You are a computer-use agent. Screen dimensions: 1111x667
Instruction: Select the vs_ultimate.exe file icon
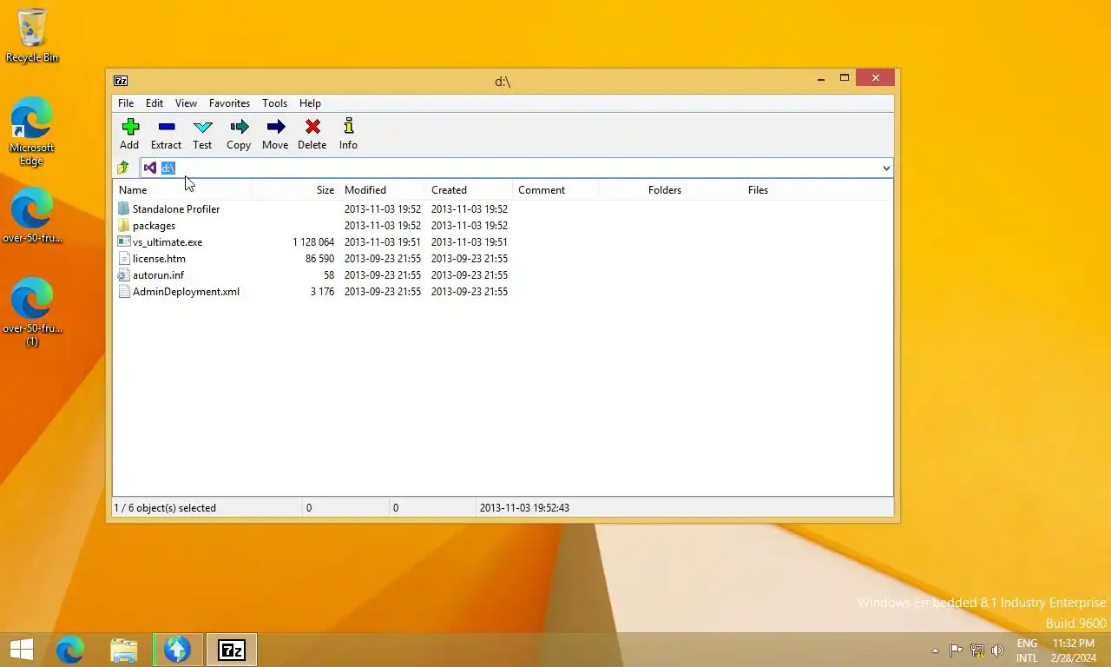click(123, 241)
